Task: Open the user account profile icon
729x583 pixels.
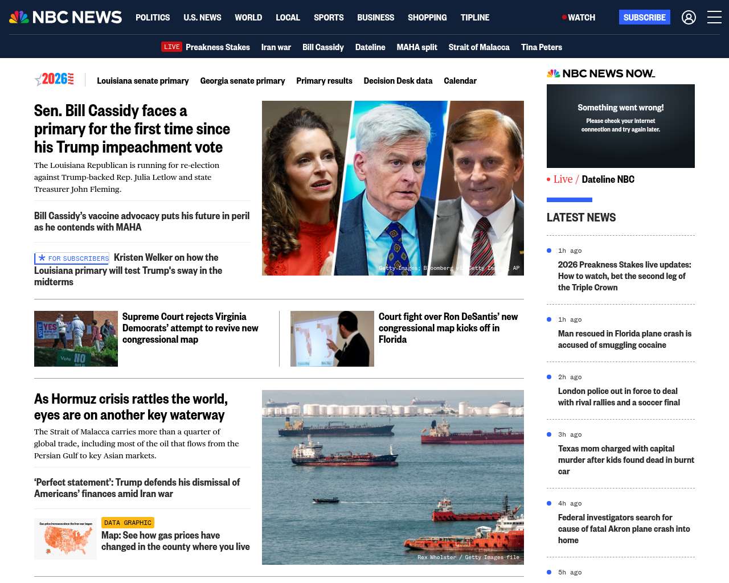Action: click(x=689, y=18)
